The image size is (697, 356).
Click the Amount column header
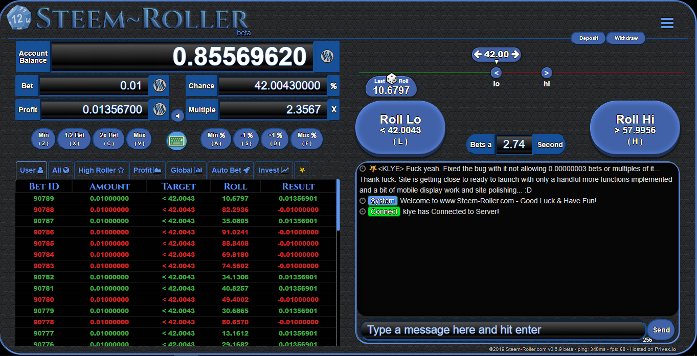pyautogui.click(x=109, y=186)
